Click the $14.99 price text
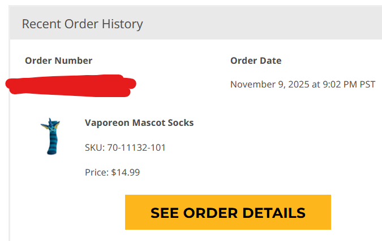This screenshot has height=241, width=382. point(112,172)
